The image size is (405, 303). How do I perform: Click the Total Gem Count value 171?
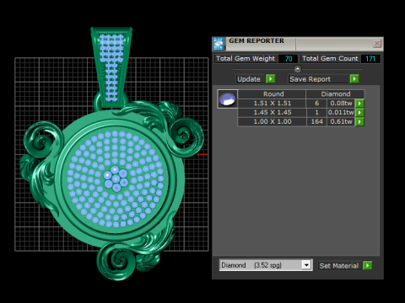[x=370, y=59]
